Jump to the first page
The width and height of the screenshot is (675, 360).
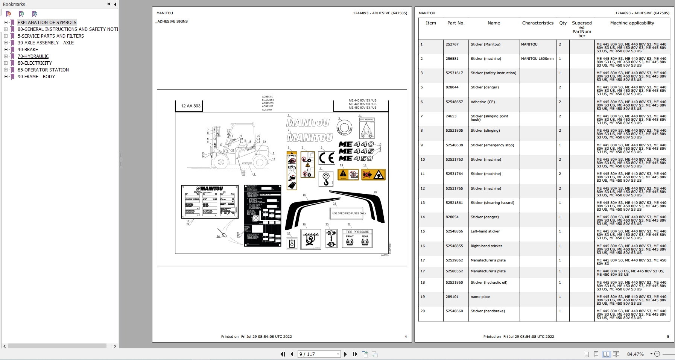(x=283, y=354)
